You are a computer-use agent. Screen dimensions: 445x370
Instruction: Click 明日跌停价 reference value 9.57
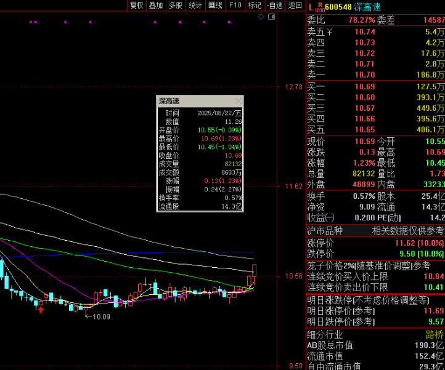436,322
